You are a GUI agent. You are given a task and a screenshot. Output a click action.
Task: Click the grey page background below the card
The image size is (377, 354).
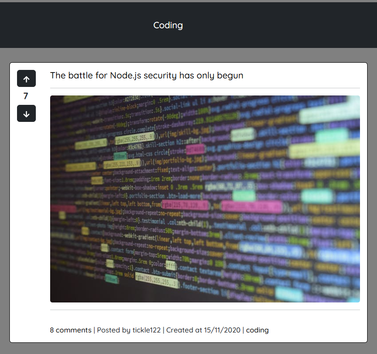coord(188,349)
